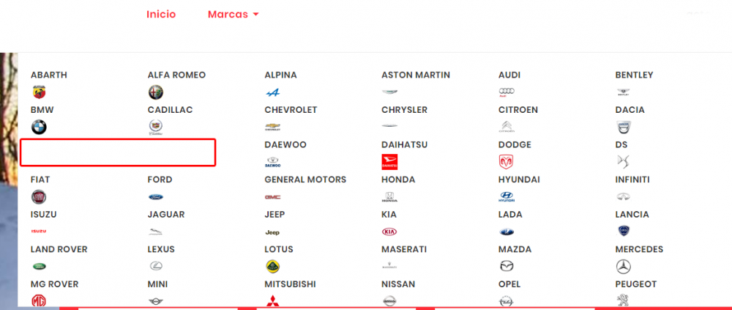
Task: Click the CITROEN brand name
Action: click(518, 110)
